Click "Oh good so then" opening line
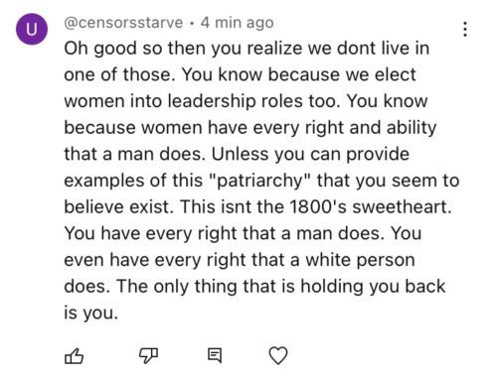The height and width of the screenshot is (385, 497). click(134, 49)
